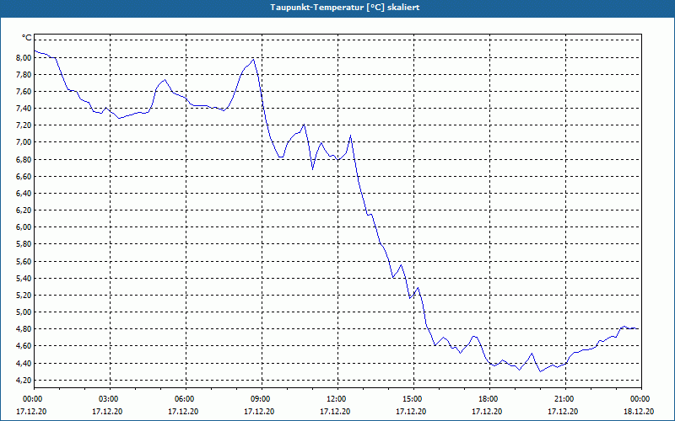Viewport: 675px width, 421px height.
Task: Select the 7,60 y-axis value
Action: [x=24, y=92]
